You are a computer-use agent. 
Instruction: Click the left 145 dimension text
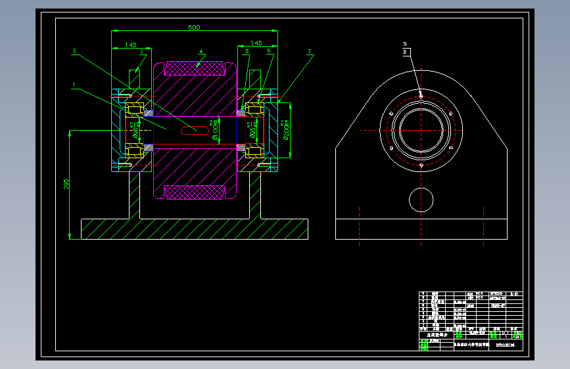[x=131, y=45]
